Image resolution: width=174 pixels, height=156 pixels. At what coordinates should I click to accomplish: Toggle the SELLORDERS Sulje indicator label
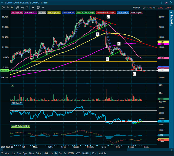(106, 12)
